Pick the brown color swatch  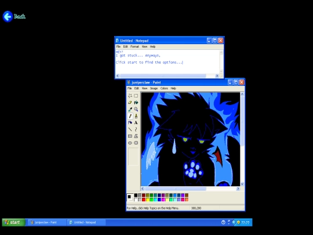point(187,195)
